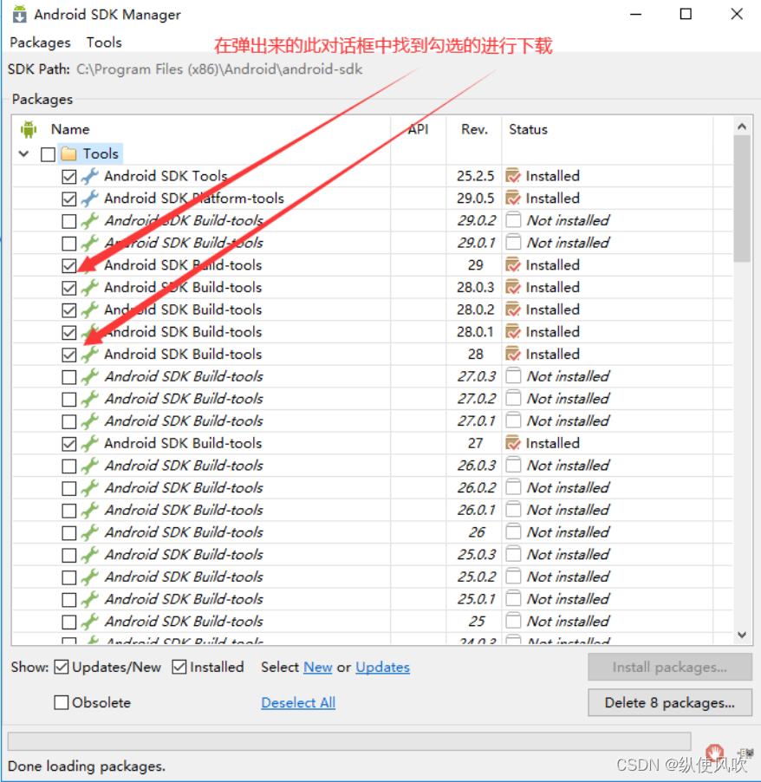Check Build-tools rev 26 checkbox
The width and height of the screenshot is (761, 782).
(x=69, y=532)
